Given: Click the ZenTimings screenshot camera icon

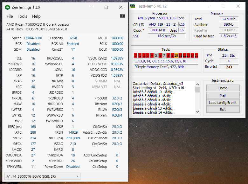Looking at the screenshot, I should (122, 16).
